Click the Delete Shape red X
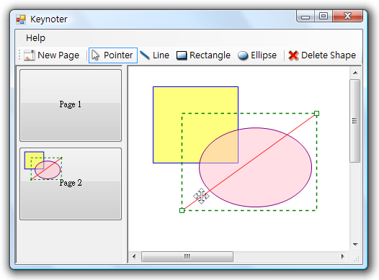 [x=293, y=55]
